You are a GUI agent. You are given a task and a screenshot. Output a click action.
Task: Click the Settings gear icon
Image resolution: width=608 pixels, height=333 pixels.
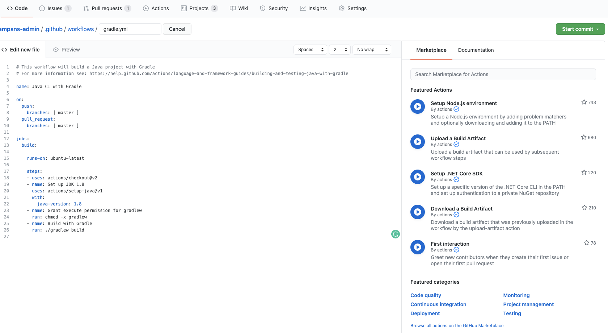point(342,8)
